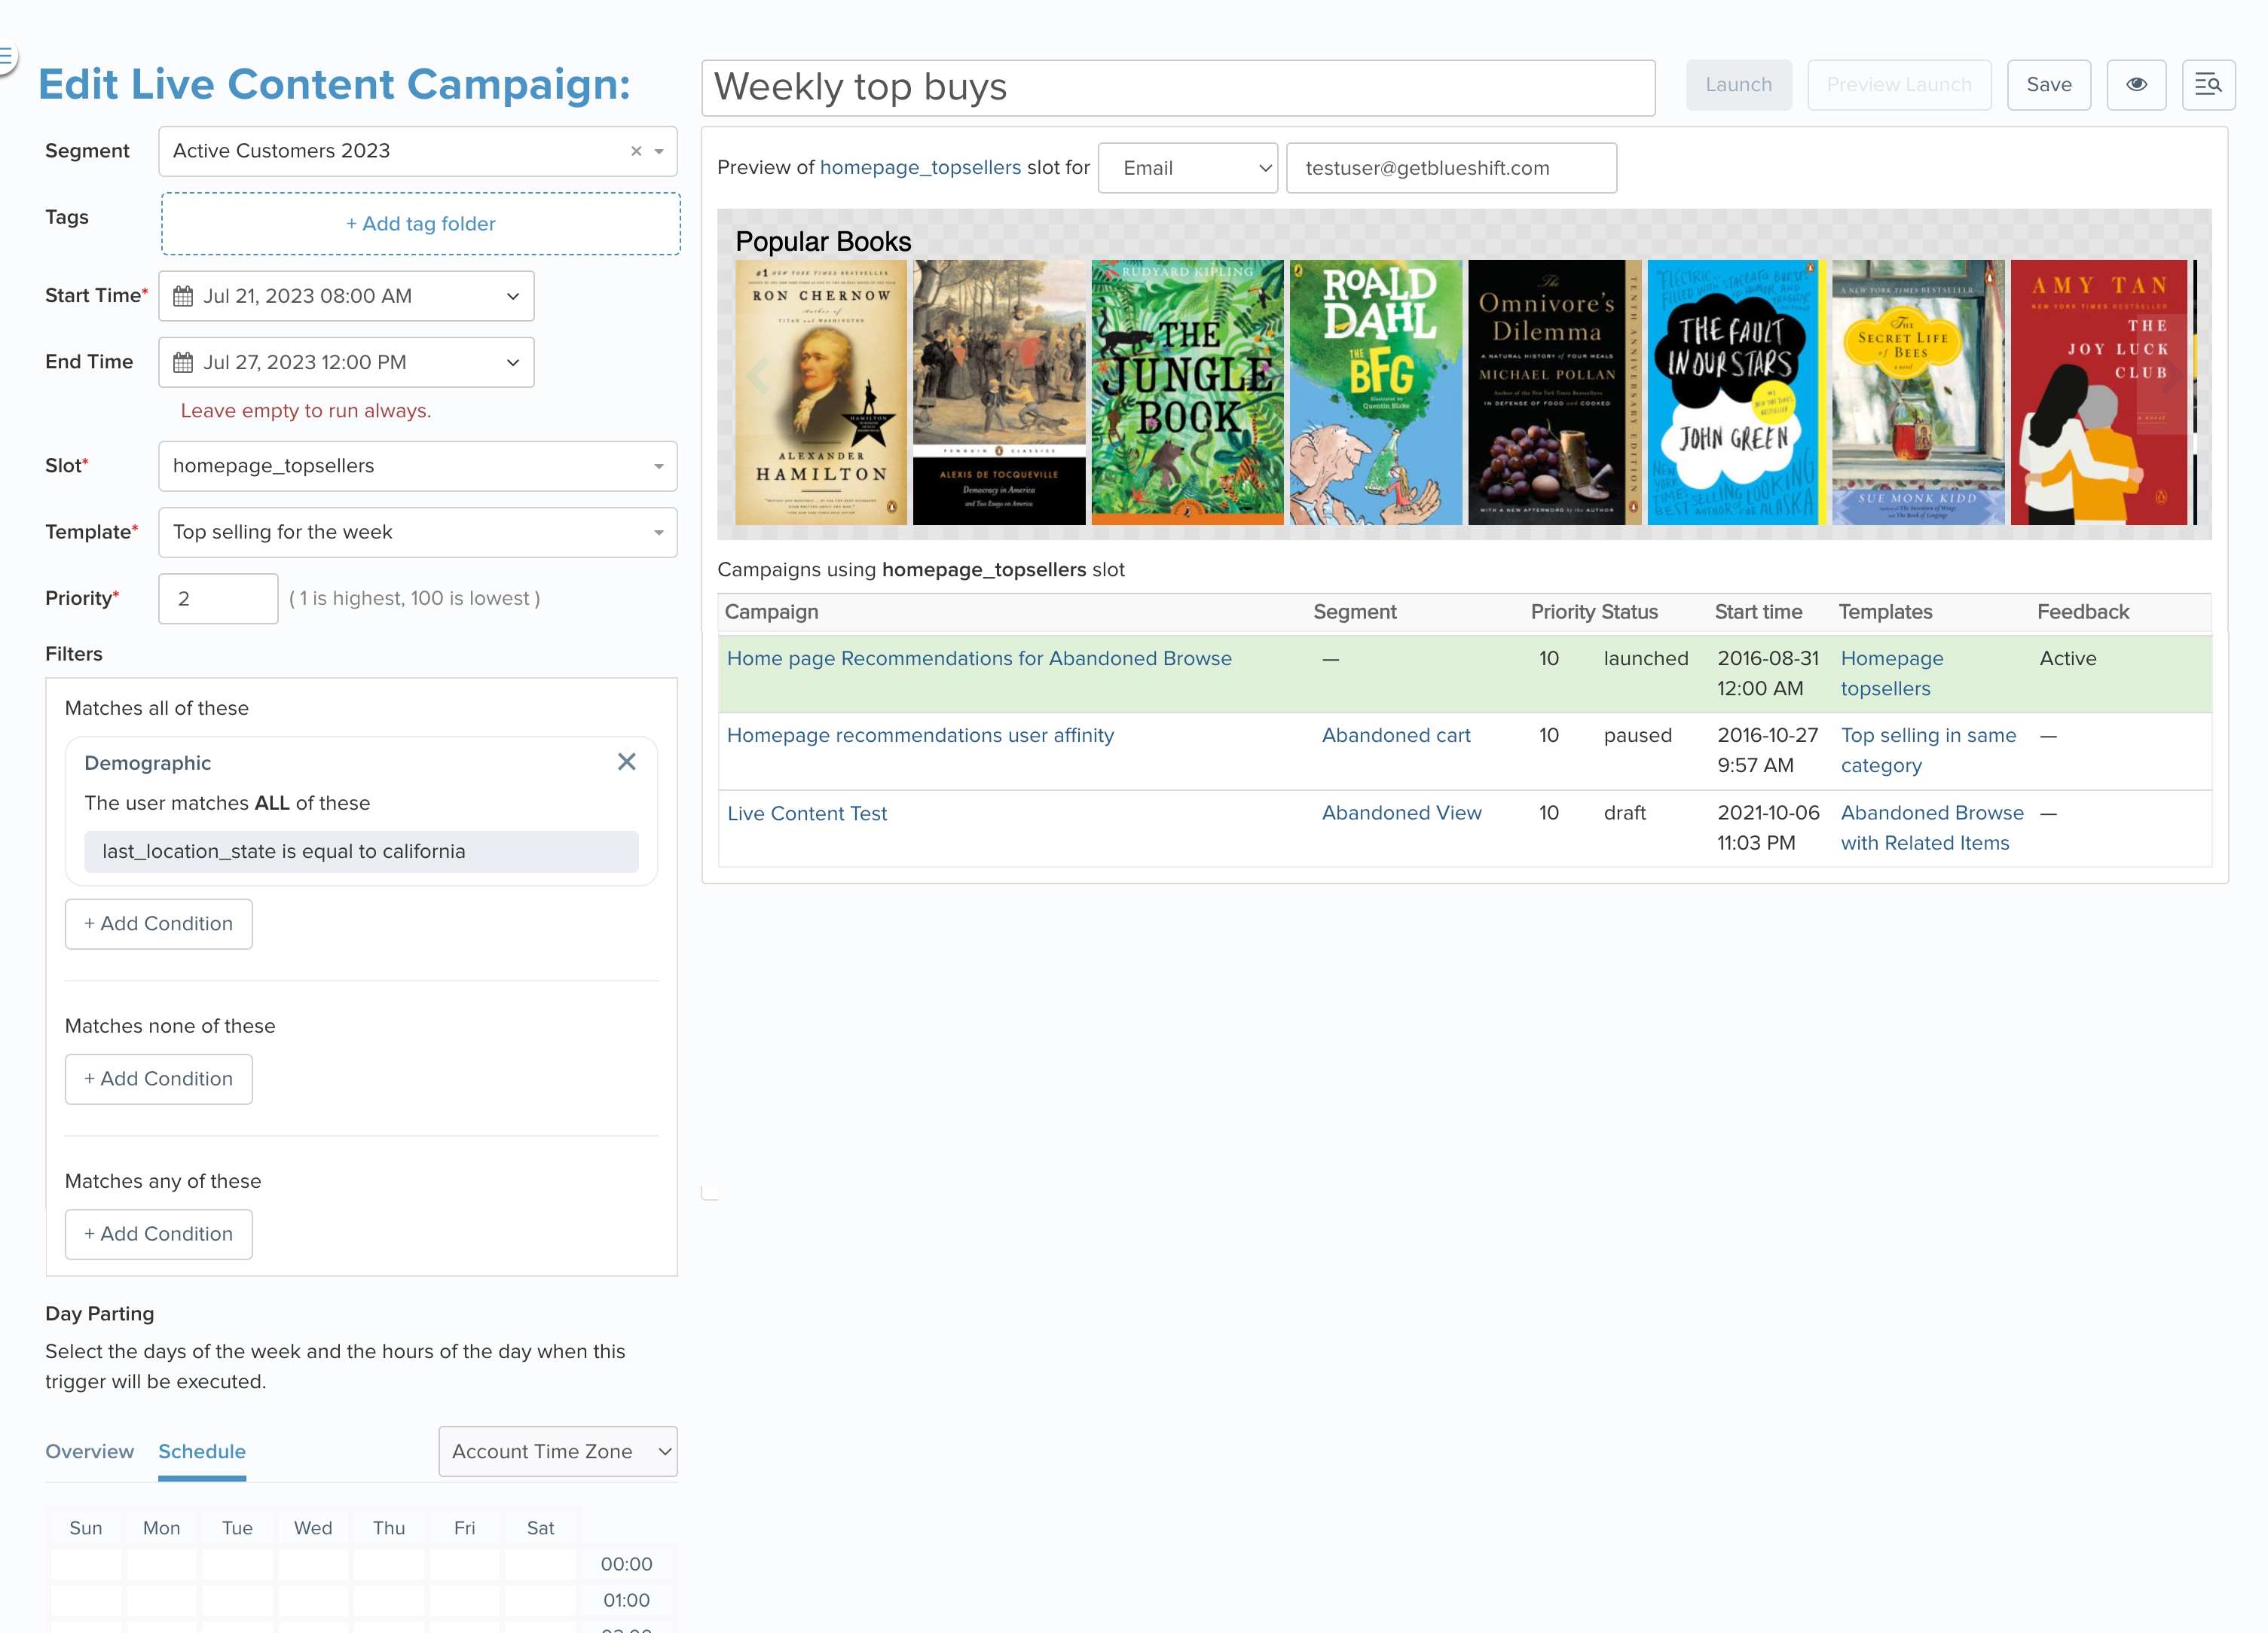
Task: Remove the Demographic filter condition
Action: tap(627, 762)
